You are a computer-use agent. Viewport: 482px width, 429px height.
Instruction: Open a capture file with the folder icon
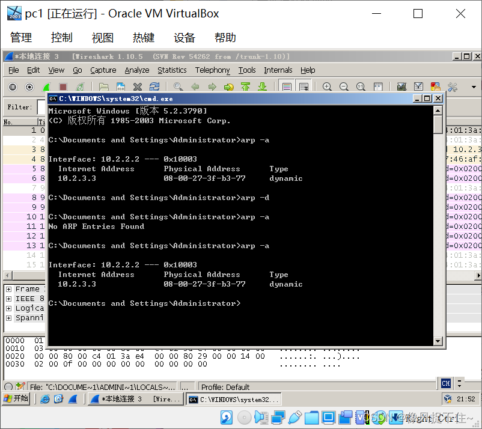tap(103, 87)
